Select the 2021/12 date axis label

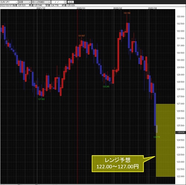tap(41, 8)
